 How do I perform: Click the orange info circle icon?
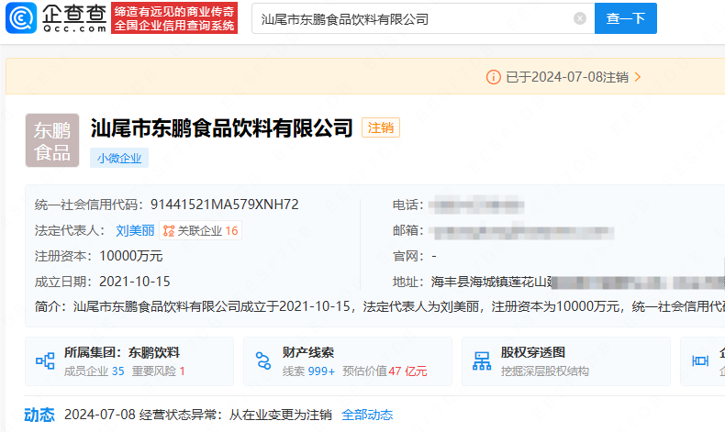click(x=494, y=77)
